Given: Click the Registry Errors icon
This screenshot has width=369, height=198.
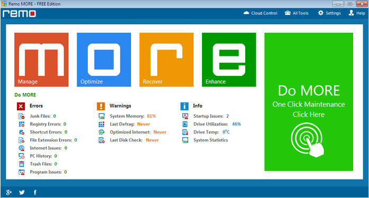Looking at the screenshot, I should [22, 124].
